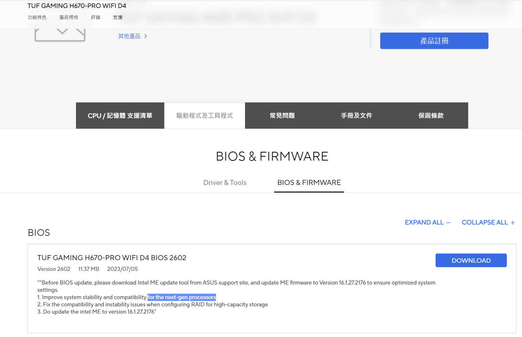Click the title TUF GAMING H670-PRO WIFI D4 BIOS 2602

[x=112, y=258]
